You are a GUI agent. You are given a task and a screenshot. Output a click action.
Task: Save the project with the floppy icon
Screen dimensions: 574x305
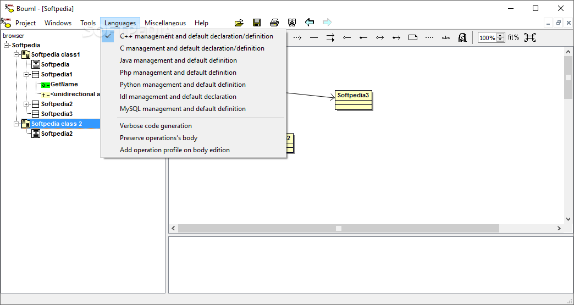(257, 23)
